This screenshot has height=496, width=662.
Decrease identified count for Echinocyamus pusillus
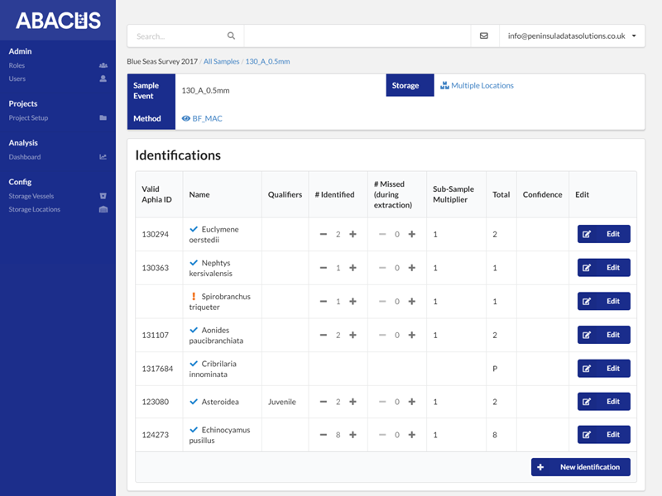324,435
